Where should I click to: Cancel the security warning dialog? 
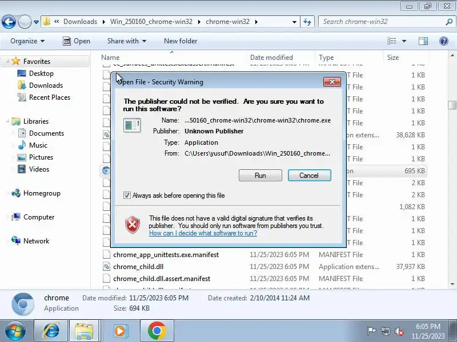click(309, 176)
